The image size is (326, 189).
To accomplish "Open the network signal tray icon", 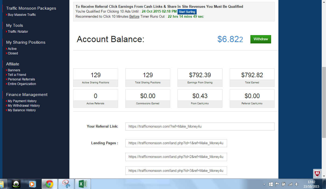I will coord(290,184).
